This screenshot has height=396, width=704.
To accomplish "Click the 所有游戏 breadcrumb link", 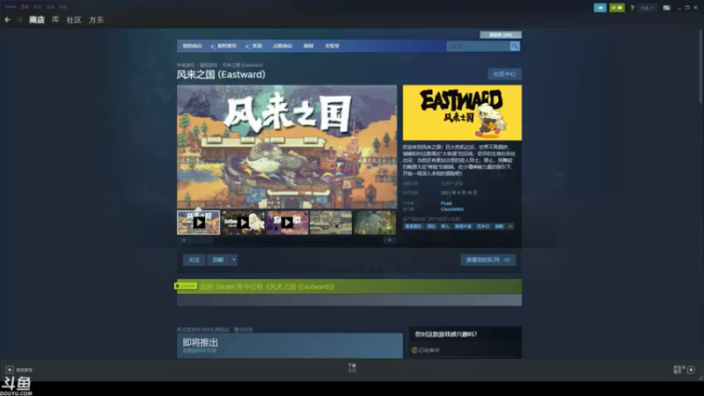I will pos(186,65).
